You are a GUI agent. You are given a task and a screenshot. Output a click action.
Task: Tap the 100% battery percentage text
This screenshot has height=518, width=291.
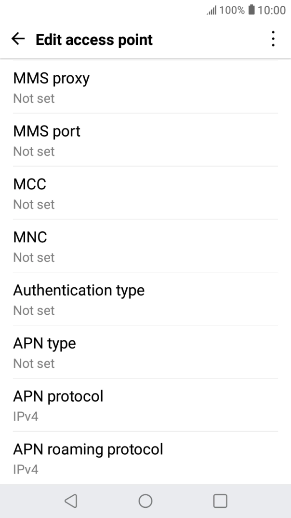232,11
